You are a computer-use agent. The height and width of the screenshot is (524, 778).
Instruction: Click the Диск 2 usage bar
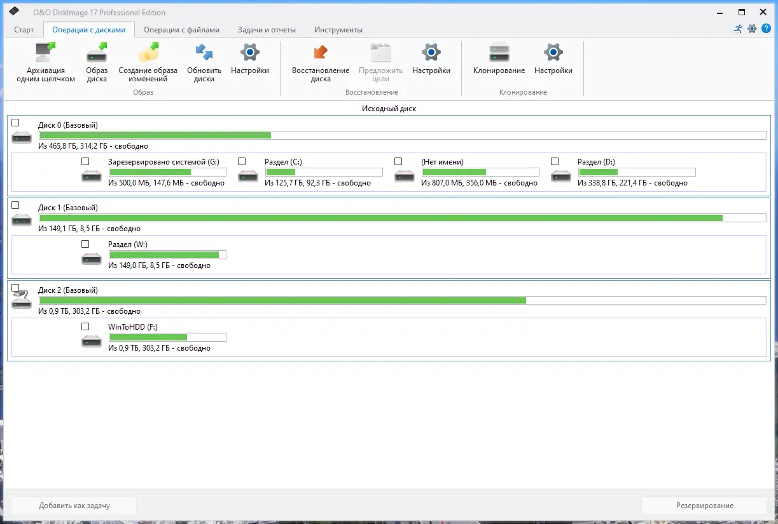point(402,300)
